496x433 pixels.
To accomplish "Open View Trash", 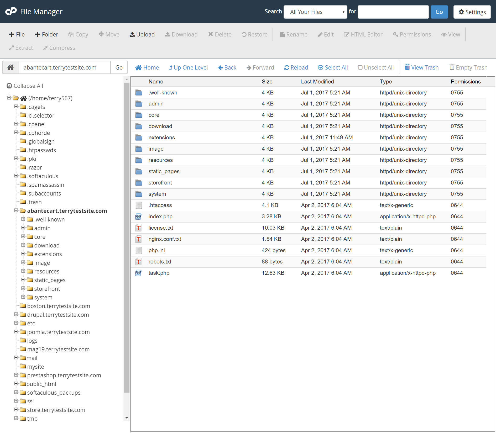I will coord(422,67).
